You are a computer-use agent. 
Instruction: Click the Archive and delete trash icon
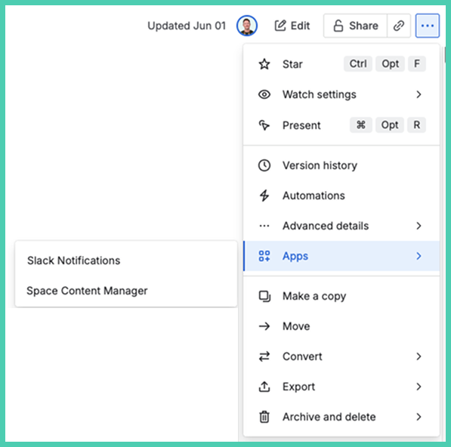(264, 417)
